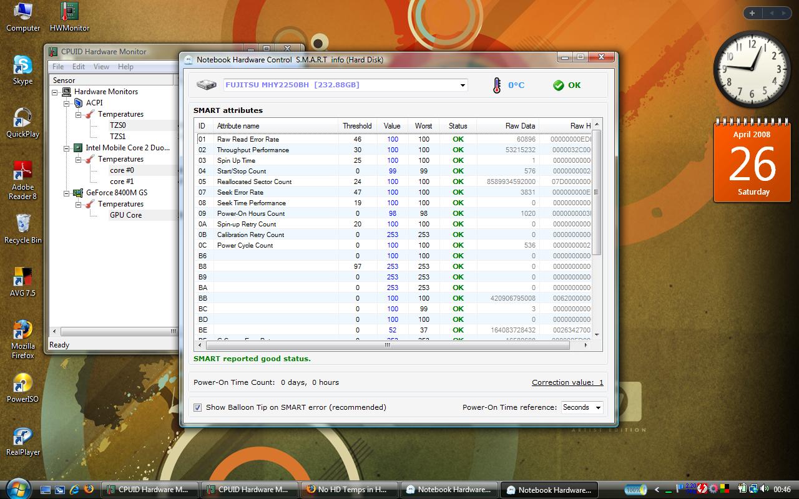Collapse the ACPI tree node

pos(67,103)
